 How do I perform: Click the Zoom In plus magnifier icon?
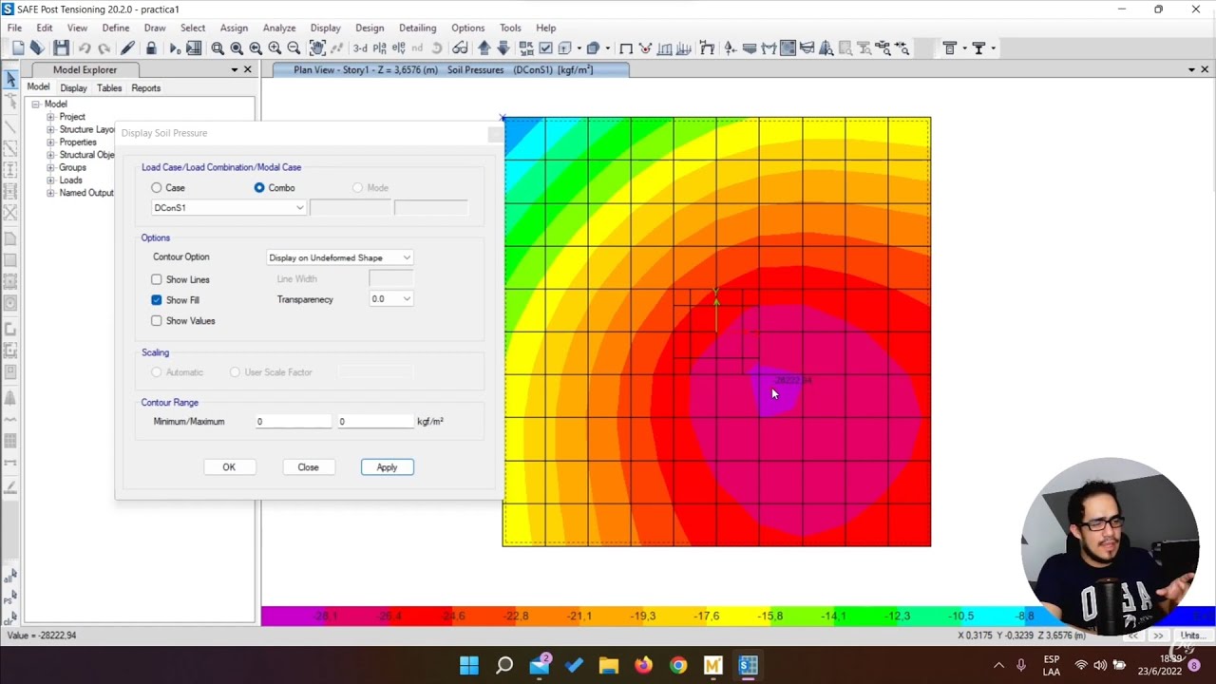pyautogui.click(x=275, y=48)
